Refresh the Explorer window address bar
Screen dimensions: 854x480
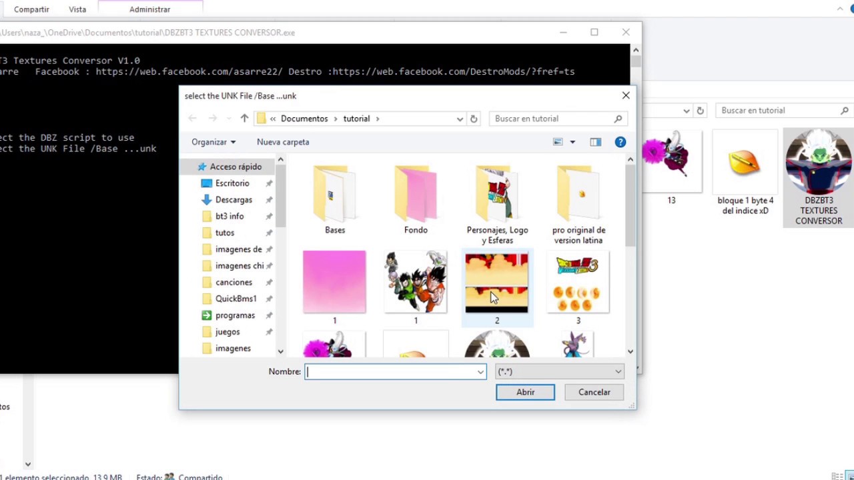coord(700,111)
